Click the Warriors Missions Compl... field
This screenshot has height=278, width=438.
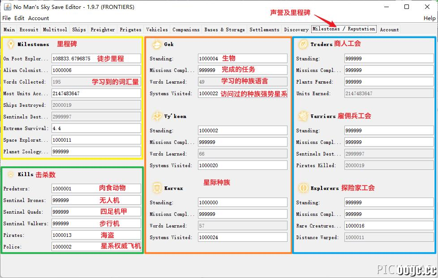389,142
